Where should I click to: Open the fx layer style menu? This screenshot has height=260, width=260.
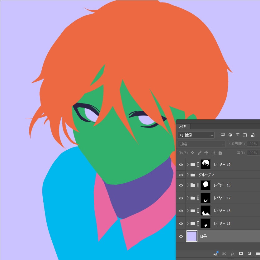(233, 253)
